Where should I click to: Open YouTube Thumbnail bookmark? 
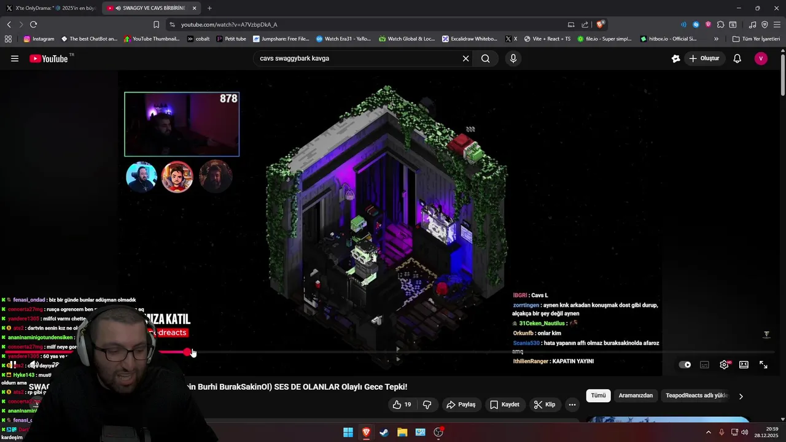152,39
